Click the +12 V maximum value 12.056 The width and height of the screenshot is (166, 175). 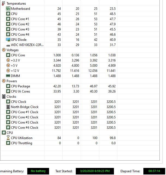pos(93,71)
